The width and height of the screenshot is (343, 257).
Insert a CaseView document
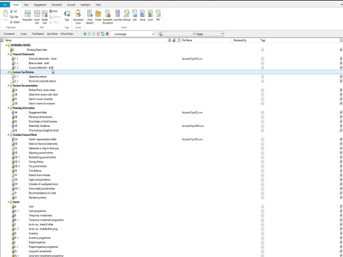(118, 16)
